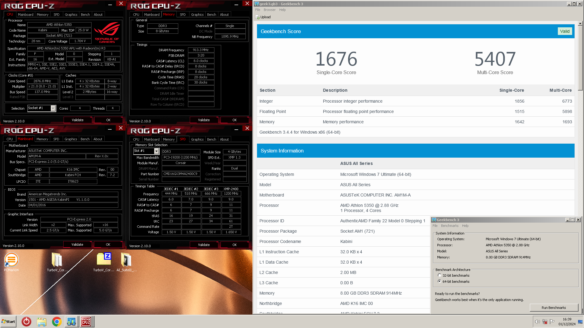Click the XMP-2400 column header
Viewport: 584px width, 328px height.
[x=231, y=189]
